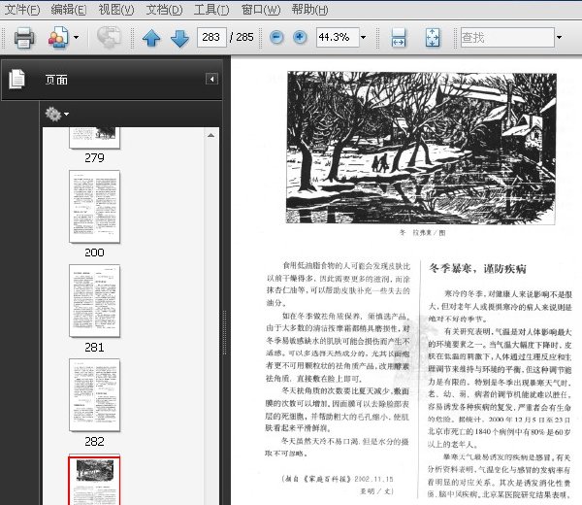Click the panel splitter grip handle
This screenshot has height=505, width=582.
tap(225, 332)
